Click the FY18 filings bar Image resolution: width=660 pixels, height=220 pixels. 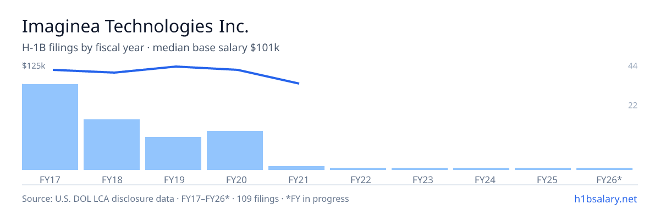pyautogui.click(x=112, y=145)
